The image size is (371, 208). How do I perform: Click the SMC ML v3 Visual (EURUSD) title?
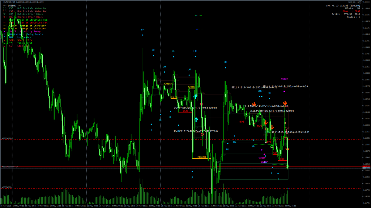tap(343, 6)
